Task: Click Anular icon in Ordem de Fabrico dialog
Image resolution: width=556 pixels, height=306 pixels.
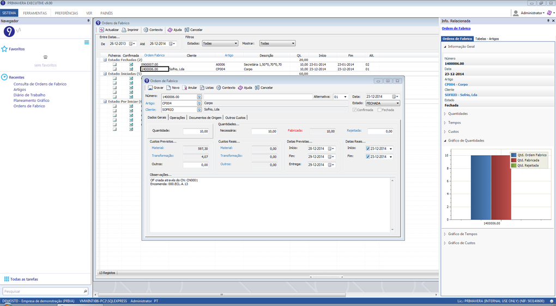Action: click(x=184, y=88)
